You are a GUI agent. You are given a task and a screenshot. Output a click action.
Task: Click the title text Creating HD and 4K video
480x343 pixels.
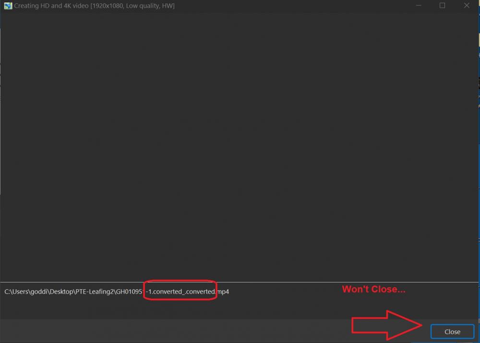pos(94,6)
